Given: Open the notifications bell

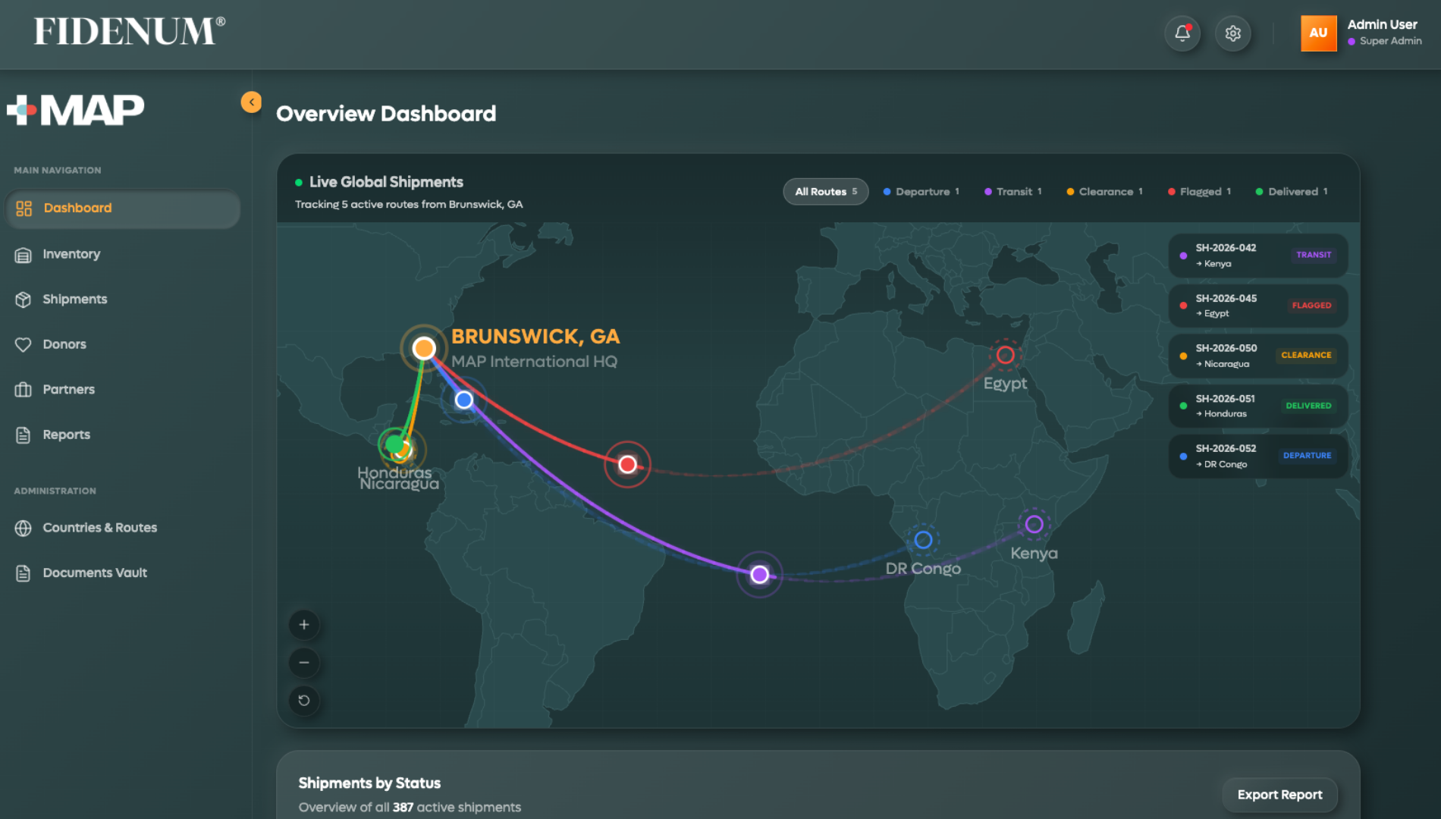Looking at the screenshot, I should [x=1182, y=33].
